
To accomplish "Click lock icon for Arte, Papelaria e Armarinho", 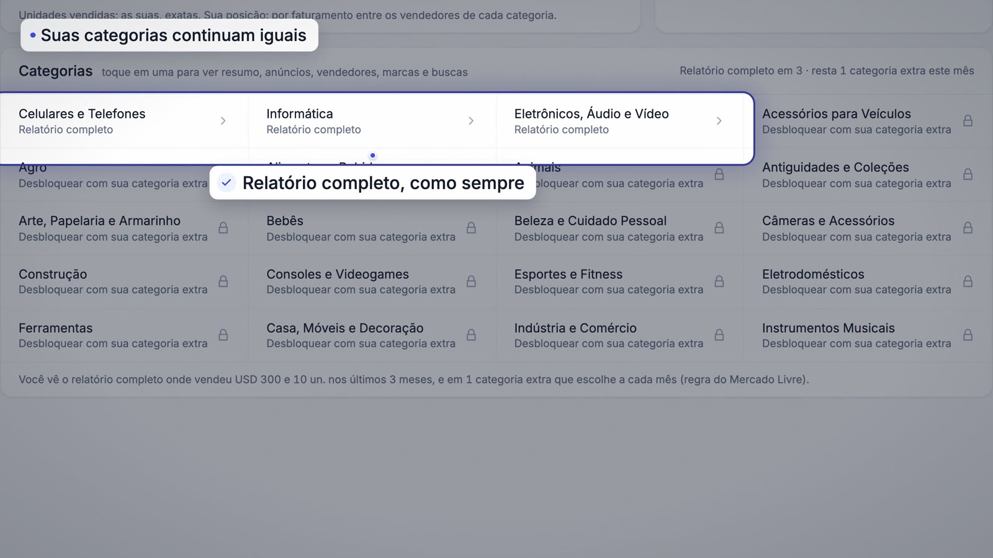I will point(223,228).
